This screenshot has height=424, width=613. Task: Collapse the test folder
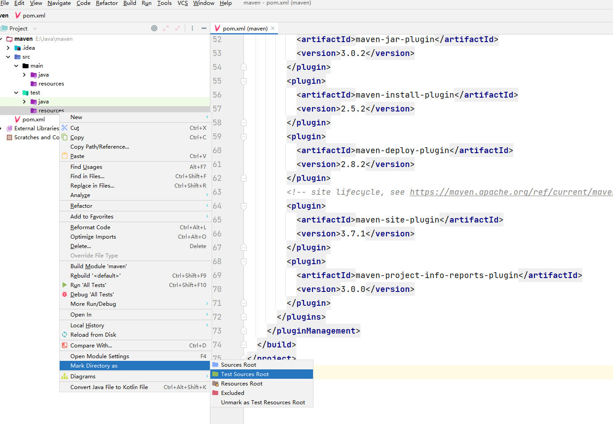pos(16,93)
